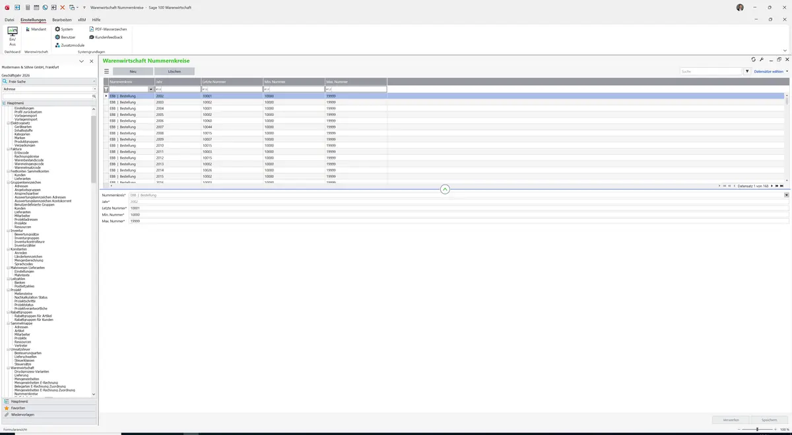Collapse the detail pane with the green chevron

click(445, 189)
